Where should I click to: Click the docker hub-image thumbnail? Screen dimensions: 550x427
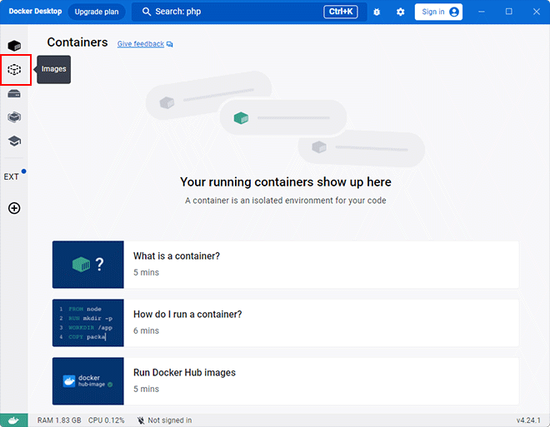pos(88,381)
